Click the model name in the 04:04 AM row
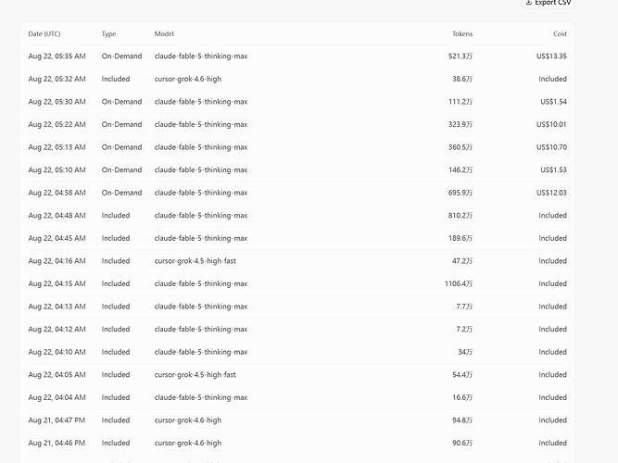The image size is (618, 463). click(x=201, y=397)
